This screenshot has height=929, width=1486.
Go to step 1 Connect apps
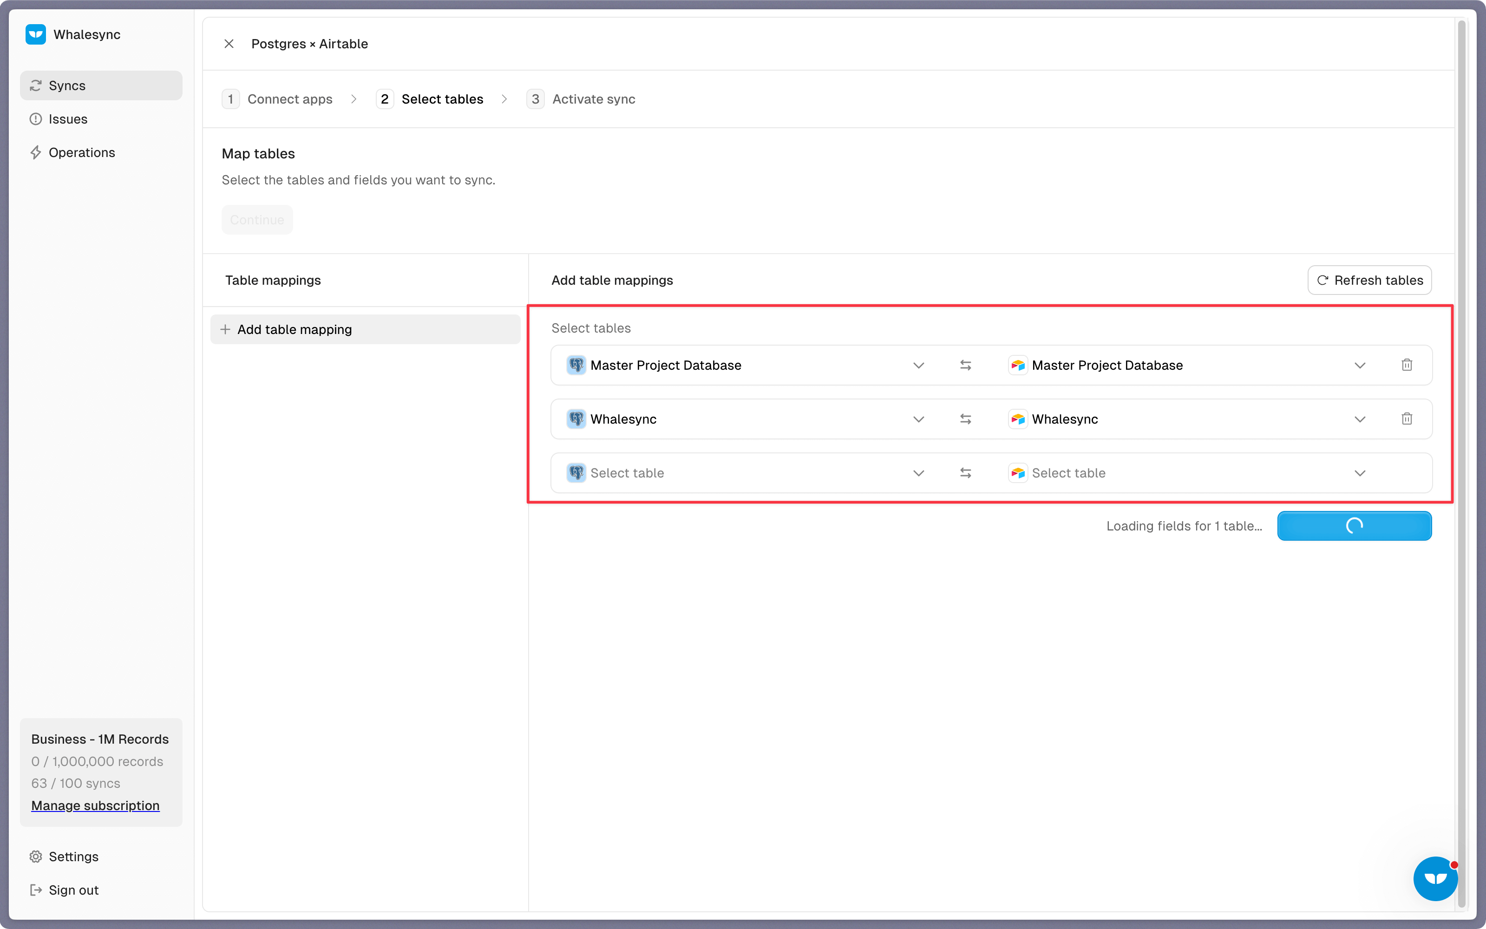[x=278, y=99]
